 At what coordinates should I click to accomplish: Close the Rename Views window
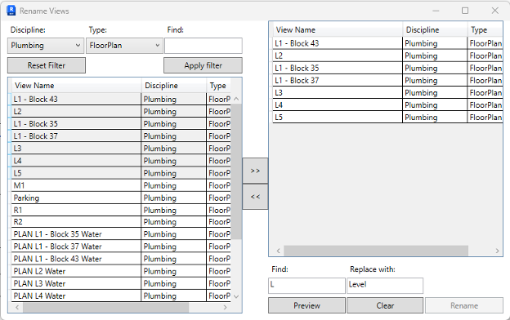click(495, 11)
